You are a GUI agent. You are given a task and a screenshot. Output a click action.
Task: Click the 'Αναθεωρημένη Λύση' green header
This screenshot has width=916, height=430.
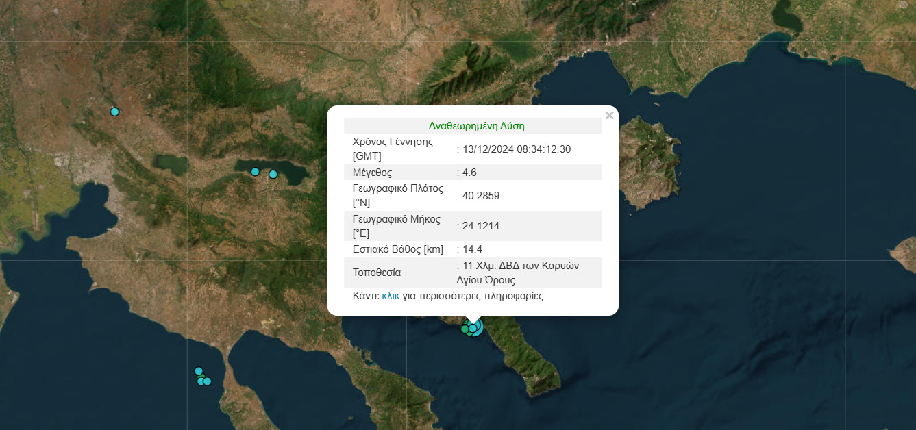[x=476, y=126]
